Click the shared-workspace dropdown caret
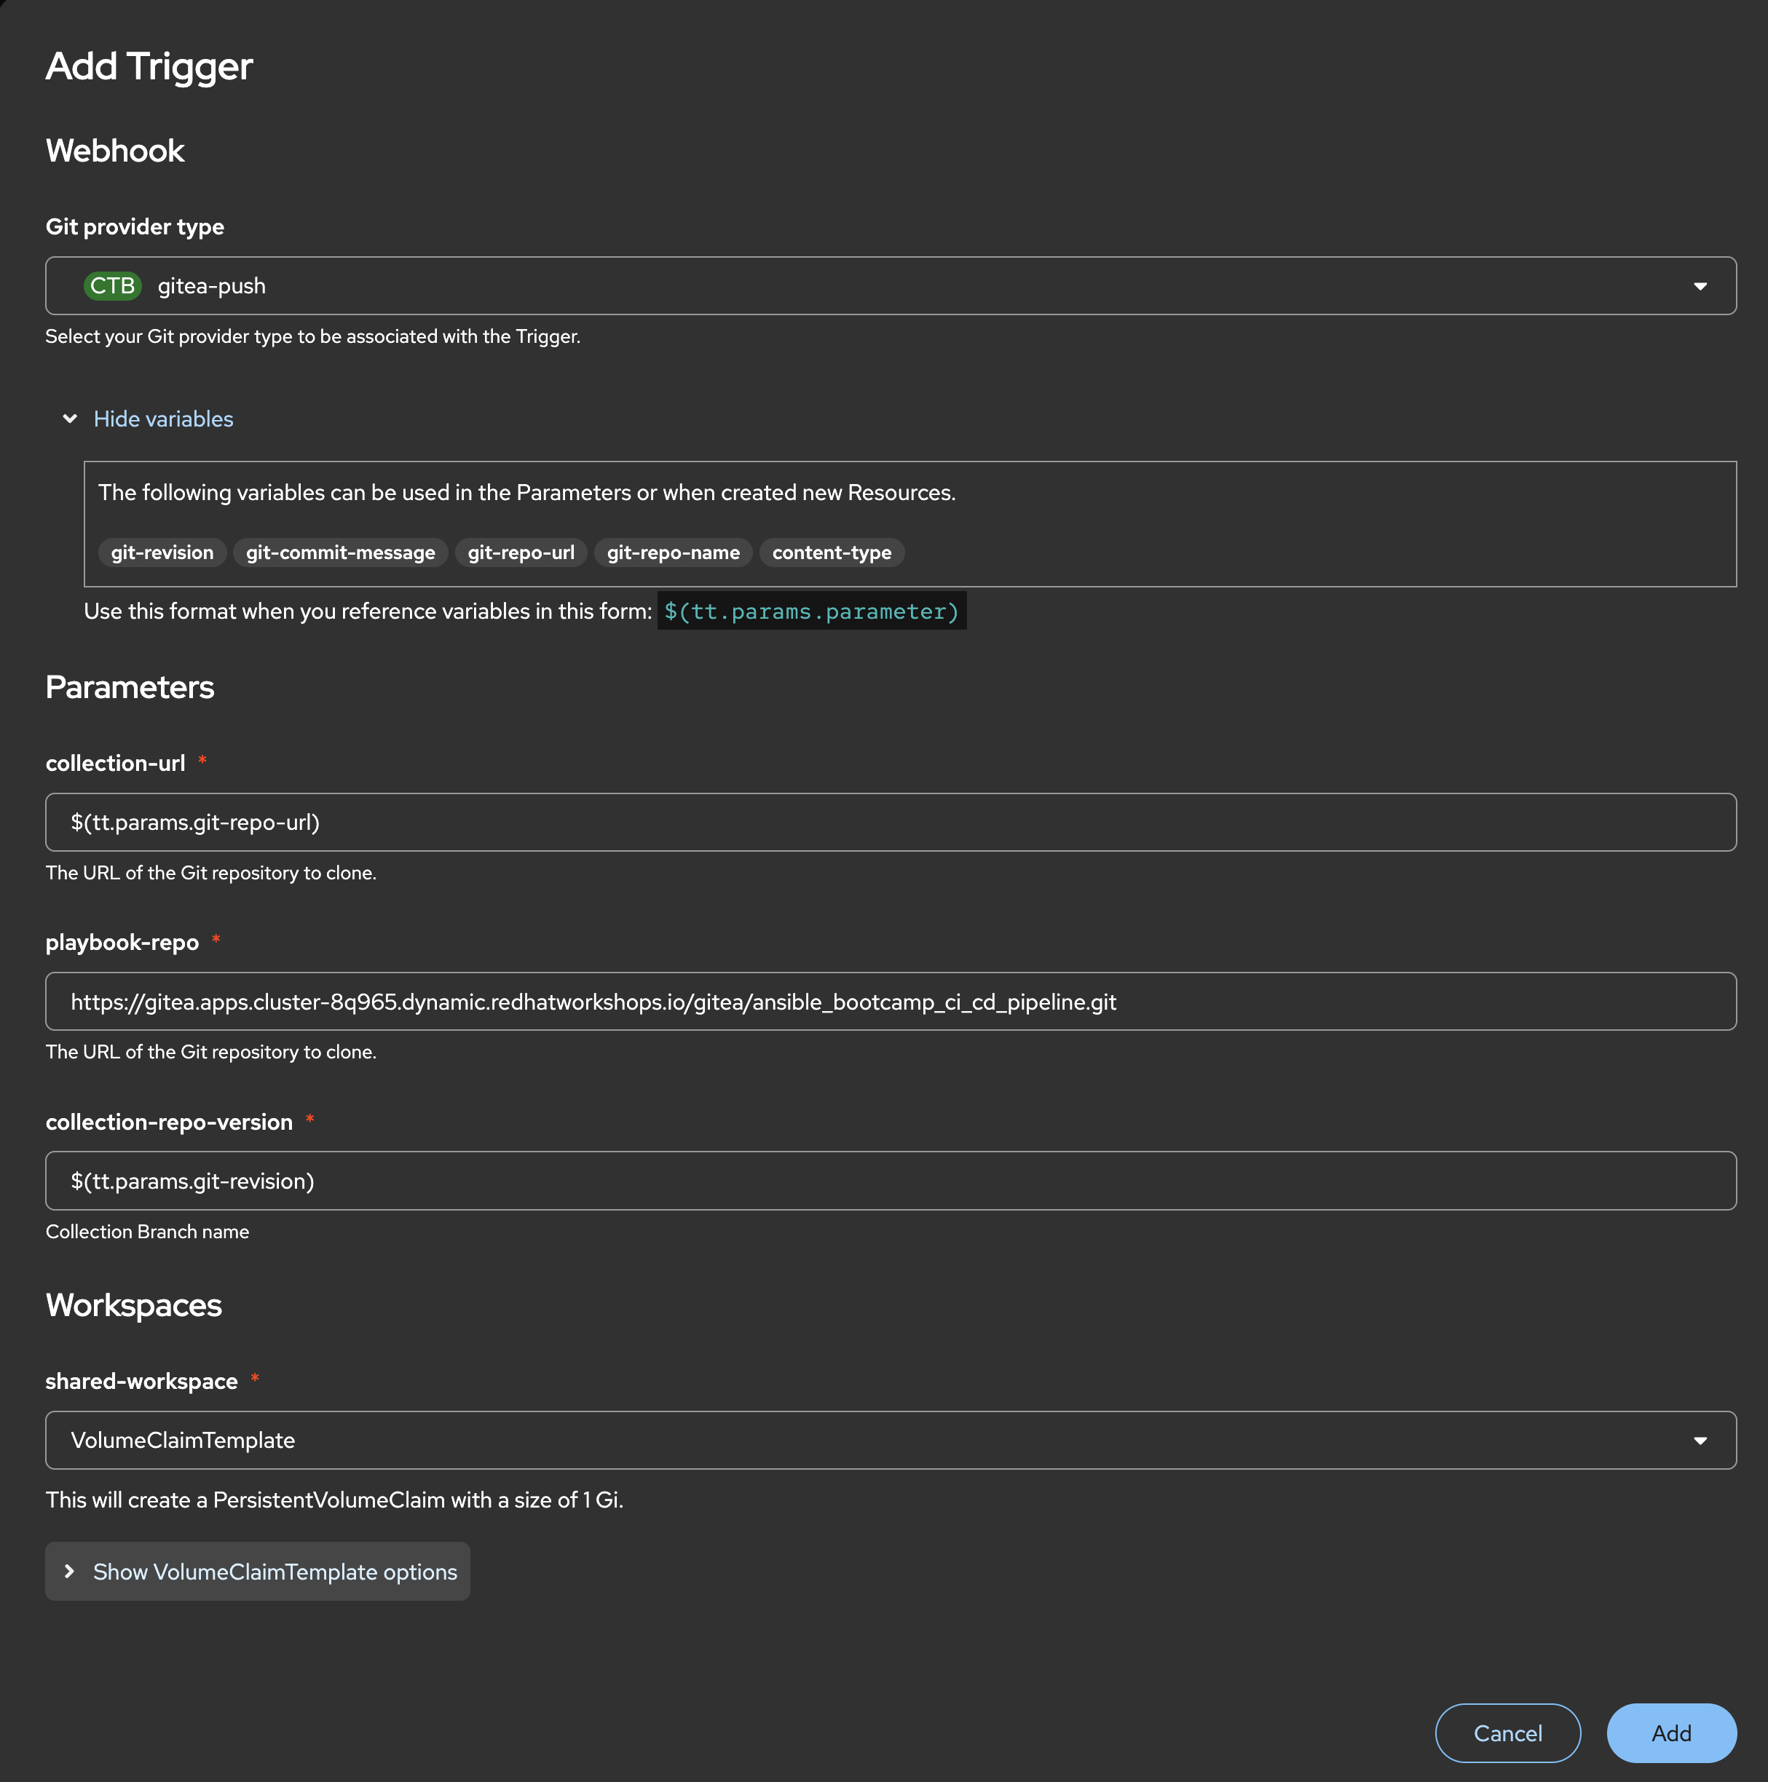This screenshot has height=1782, width=1768. [x=1700, y=1441]
